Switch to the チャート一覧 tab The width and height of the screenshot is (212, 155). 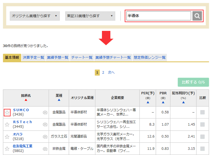click(82, 57)
